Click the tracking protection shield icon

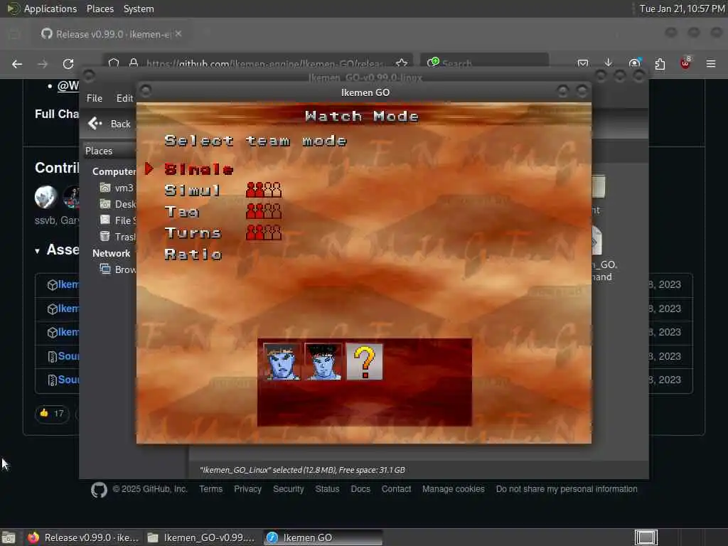point(114,63)
